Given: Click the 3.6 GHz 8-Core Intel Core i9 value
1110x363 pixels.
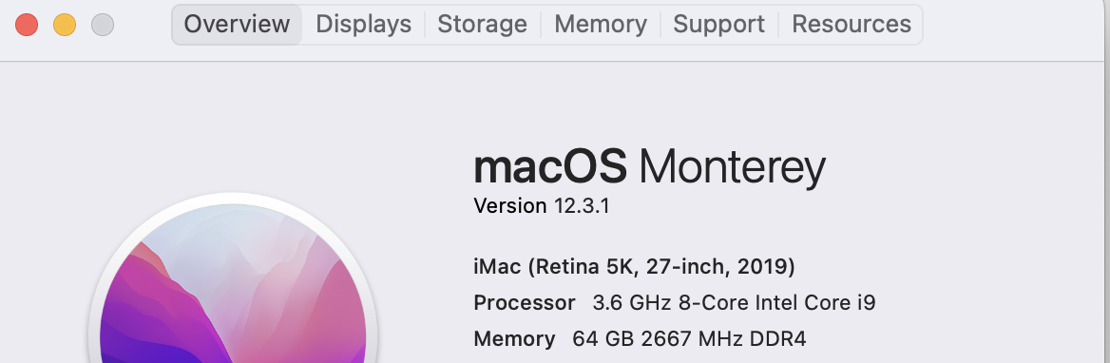Looking at the screenshot, I should click(x=734, y=303).
